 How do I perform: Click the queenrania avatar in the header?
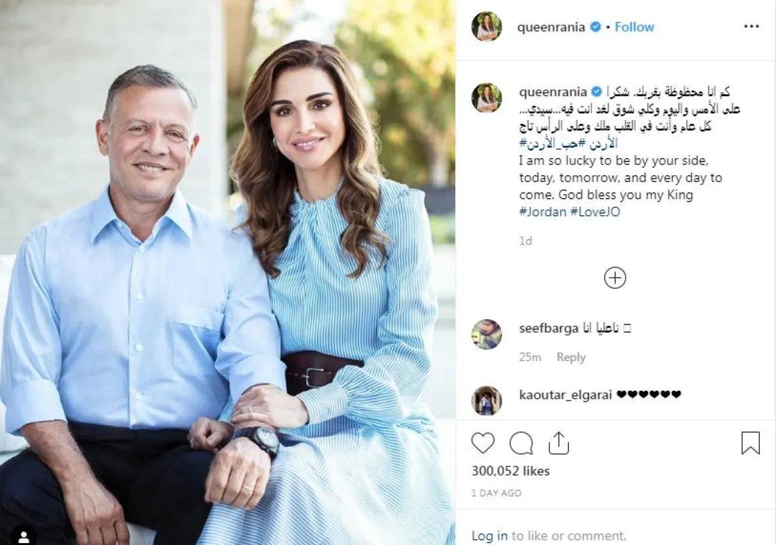tap(486, 26)
